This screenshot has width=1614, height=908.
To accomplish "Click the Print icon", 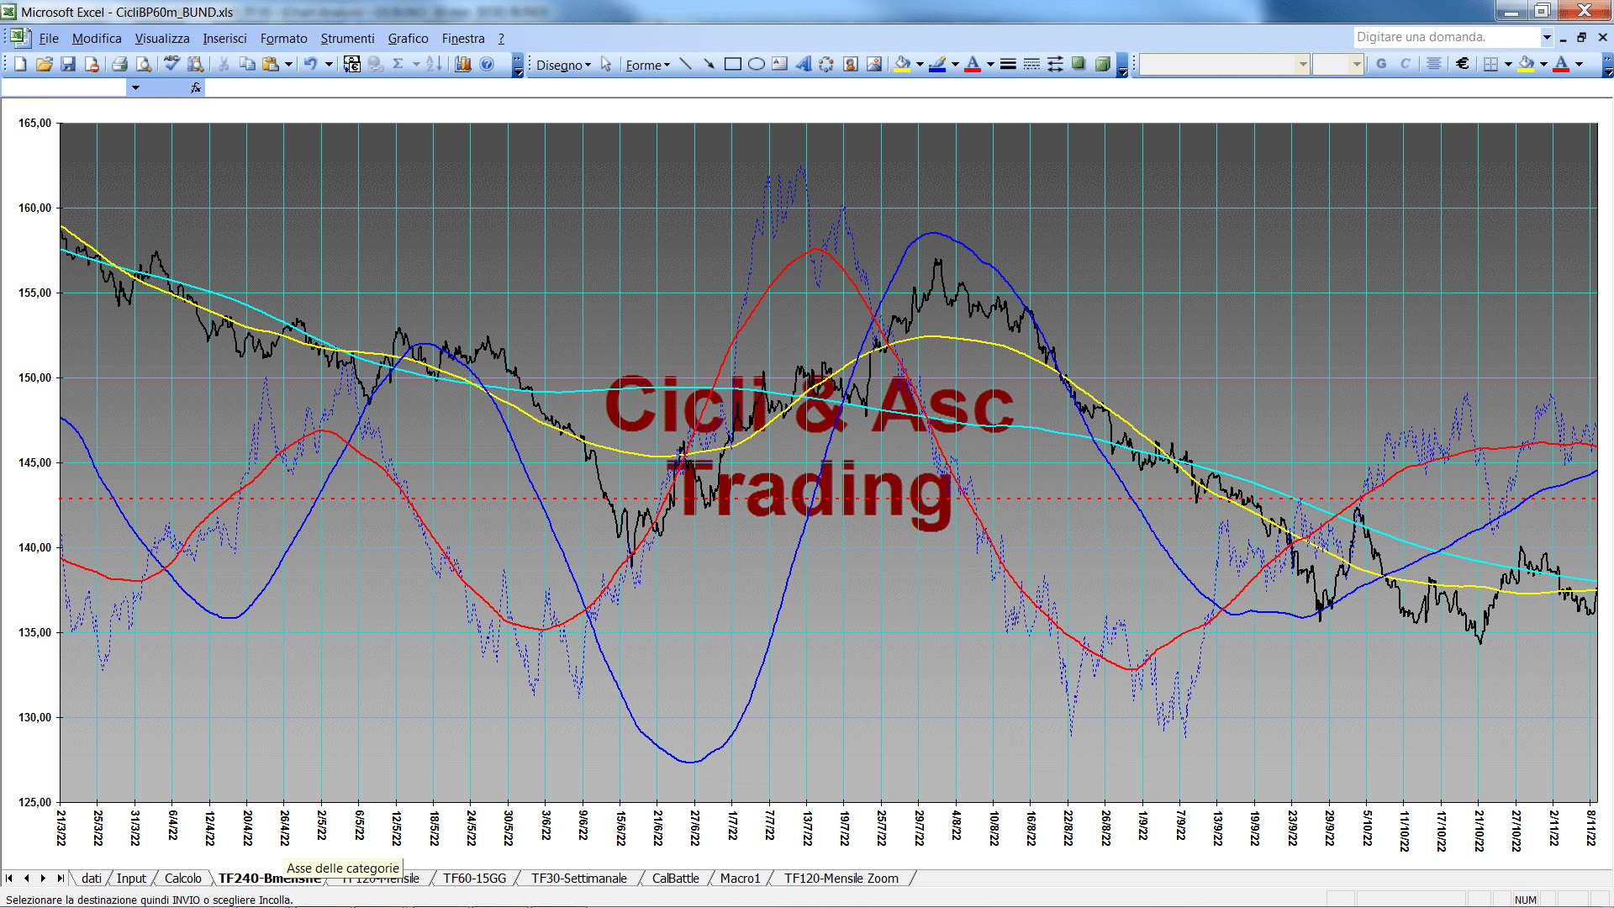I will point(119,64).
